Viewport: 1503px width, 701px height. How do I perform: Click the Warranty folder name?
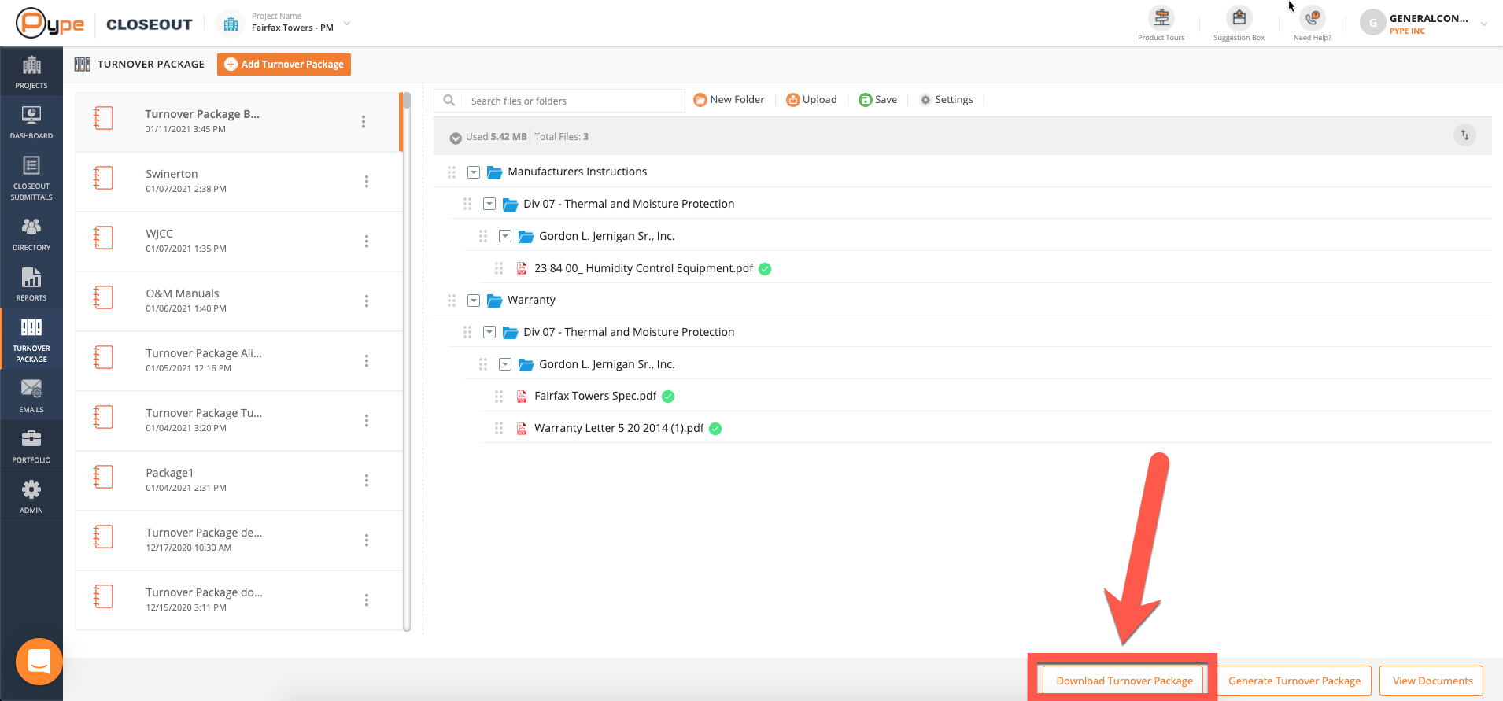pyautogui.click(x=531, y=300)
